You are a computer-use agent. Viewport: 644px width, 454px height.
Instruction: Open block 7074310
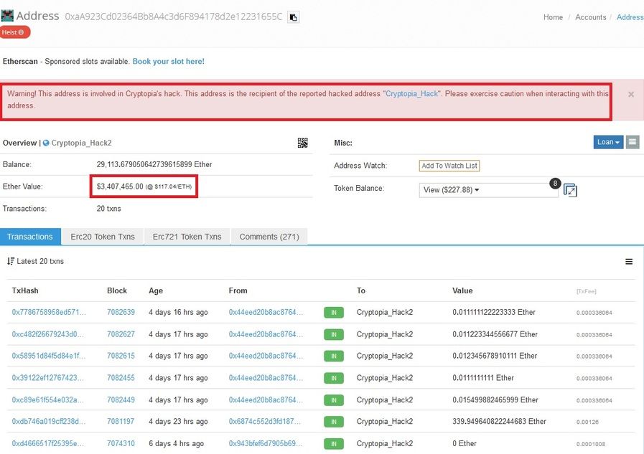tap(121, 444)
